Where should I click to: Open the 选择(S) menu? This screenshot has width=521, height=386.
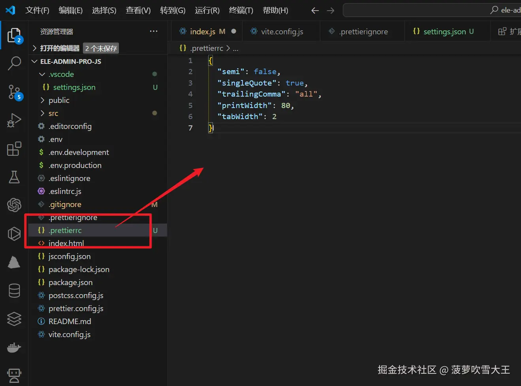pos(104,10)
